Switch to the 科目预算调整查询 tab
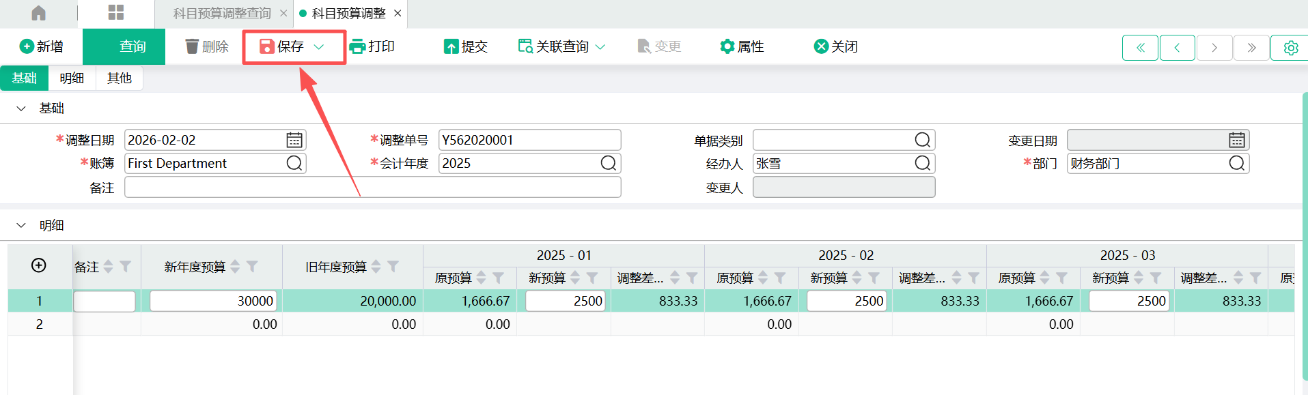The width and height of the screenshot is (1308, 395). point(222,14)
